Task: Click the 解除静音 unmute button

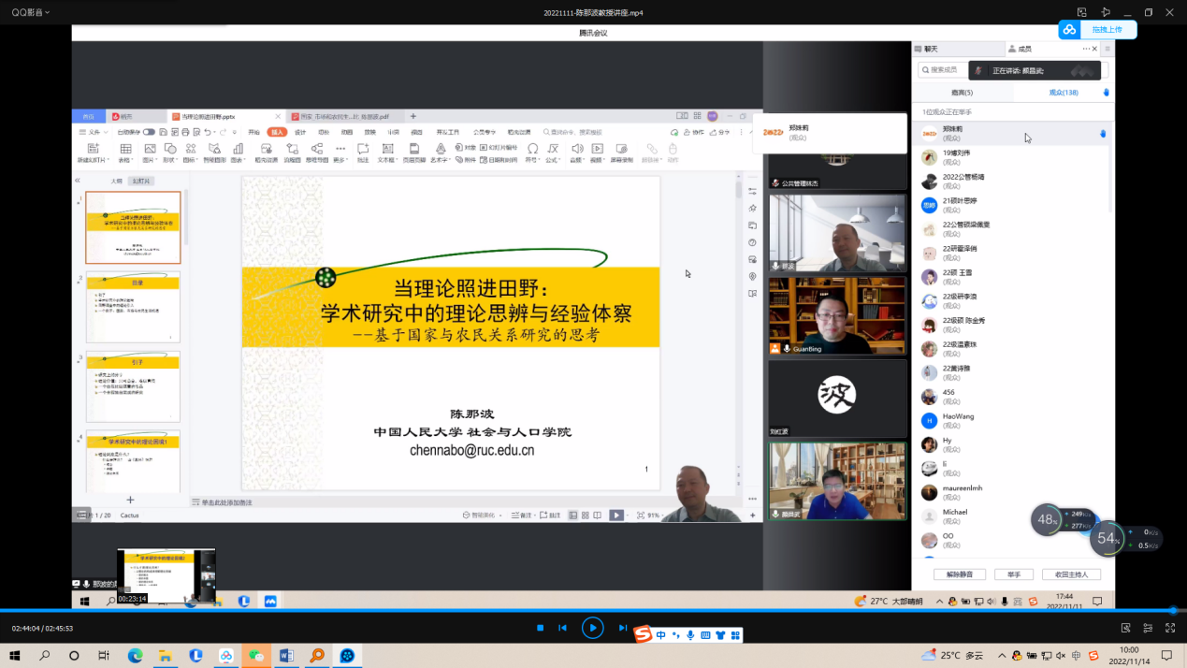Action: coord(960,574)
